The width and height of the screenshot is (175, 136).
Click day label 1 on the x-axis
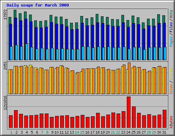coord(11,132)
